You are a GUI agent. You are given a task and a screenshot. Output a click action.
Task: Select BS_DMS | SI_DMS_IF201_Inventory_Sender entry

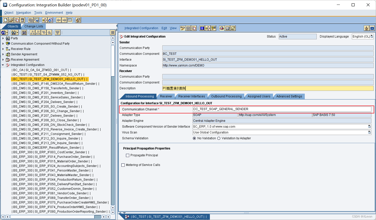pos(46,93)
